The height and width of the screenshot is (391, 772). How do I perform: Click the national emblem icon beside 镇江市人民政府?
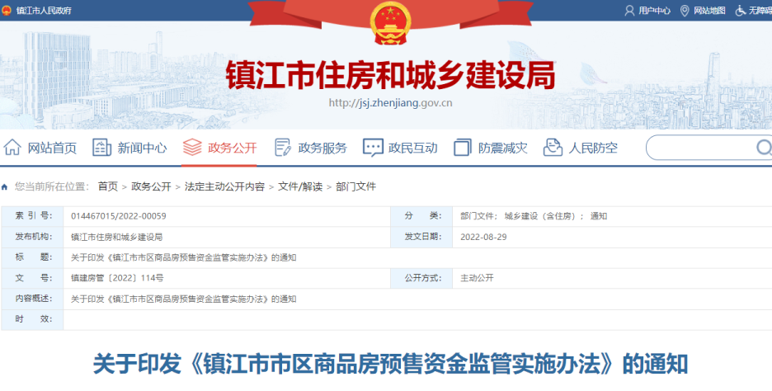point(7,11)
